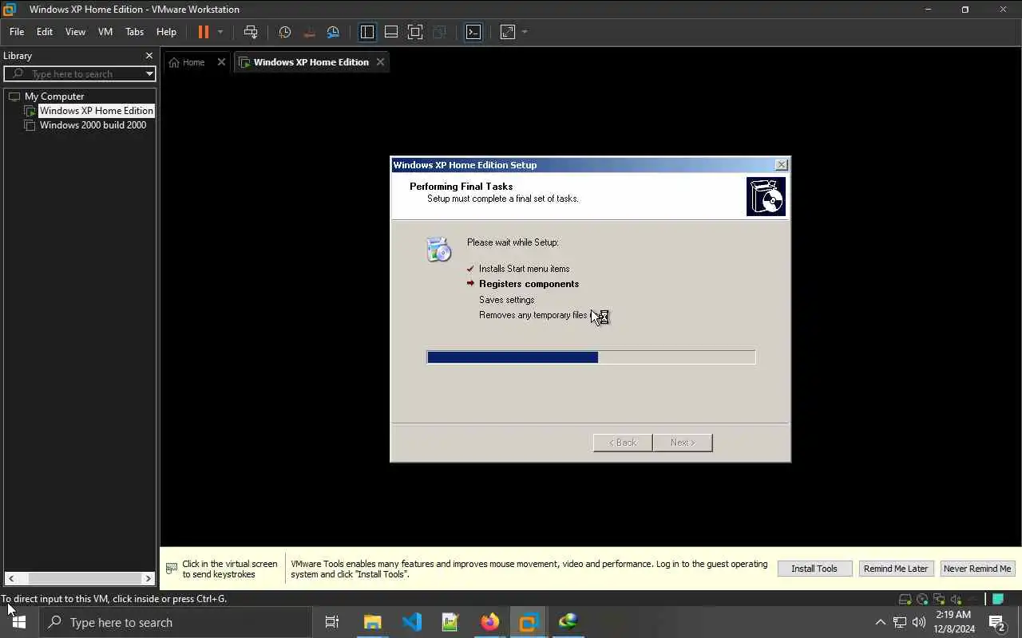Close the Library panel
The image size is (1022, 638).
coord(149,56)
